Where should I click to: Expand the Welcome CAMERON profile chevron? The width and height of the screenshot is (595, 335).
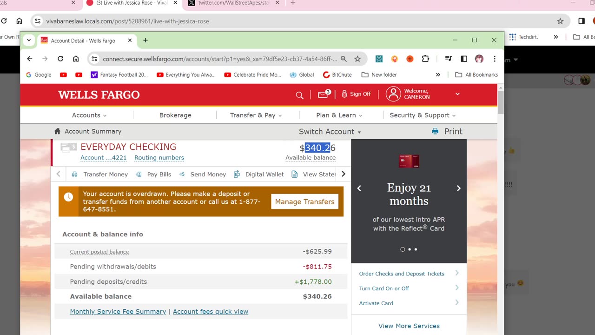tap(457, 94)
